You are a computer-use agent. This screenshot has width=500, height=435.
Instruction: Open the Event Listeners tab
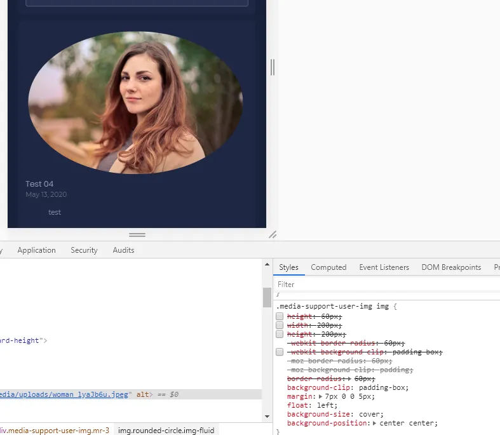point(384,267)
